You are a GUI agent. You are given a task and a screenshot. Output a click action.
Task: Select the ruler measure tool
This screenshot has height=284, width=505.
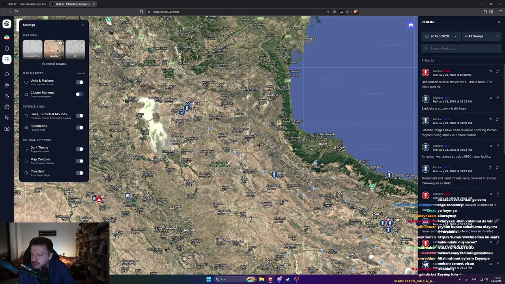coord(7,96)
